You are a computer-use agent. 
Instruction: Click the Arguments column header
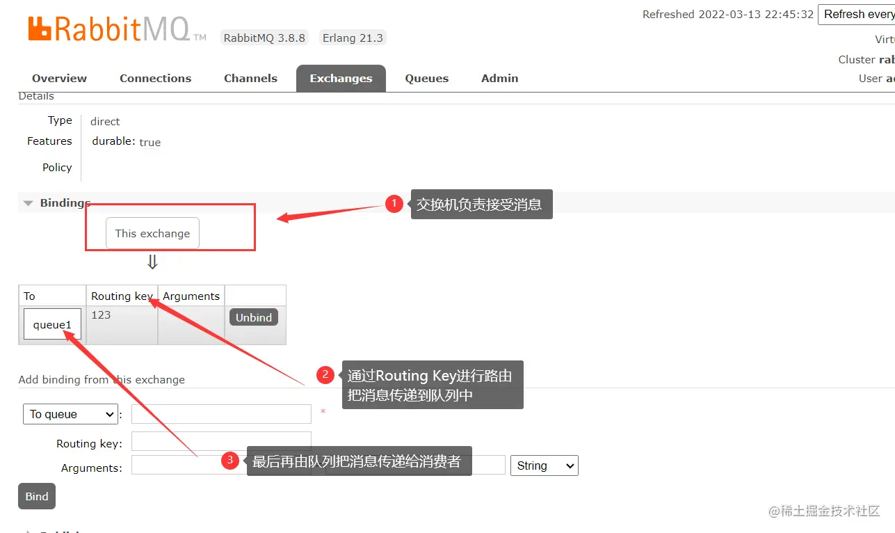pos(191,296)
